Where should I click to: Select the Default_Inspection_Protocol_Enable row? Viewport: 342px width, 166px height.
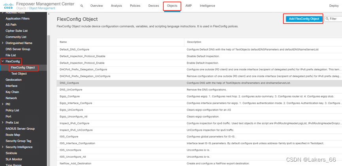point(199,63)
